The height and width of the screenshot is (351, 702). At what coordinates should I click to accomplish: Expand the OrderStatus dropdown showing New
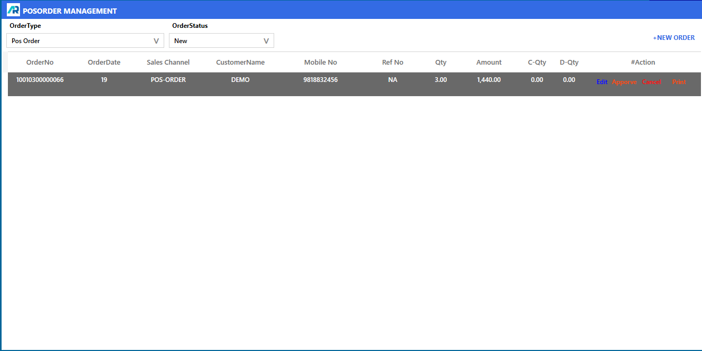(221, 40)
